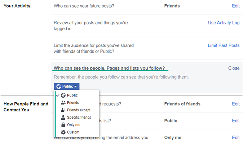Open the Public audience dropdown button
This screenshot has height=142, width=244.
67,86
